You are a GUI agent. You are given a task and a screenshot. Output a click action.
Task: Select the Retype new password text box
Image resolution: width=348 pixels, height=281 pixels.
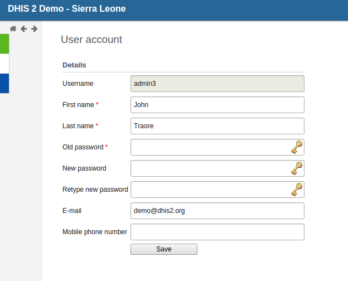(x=209, y=190)
